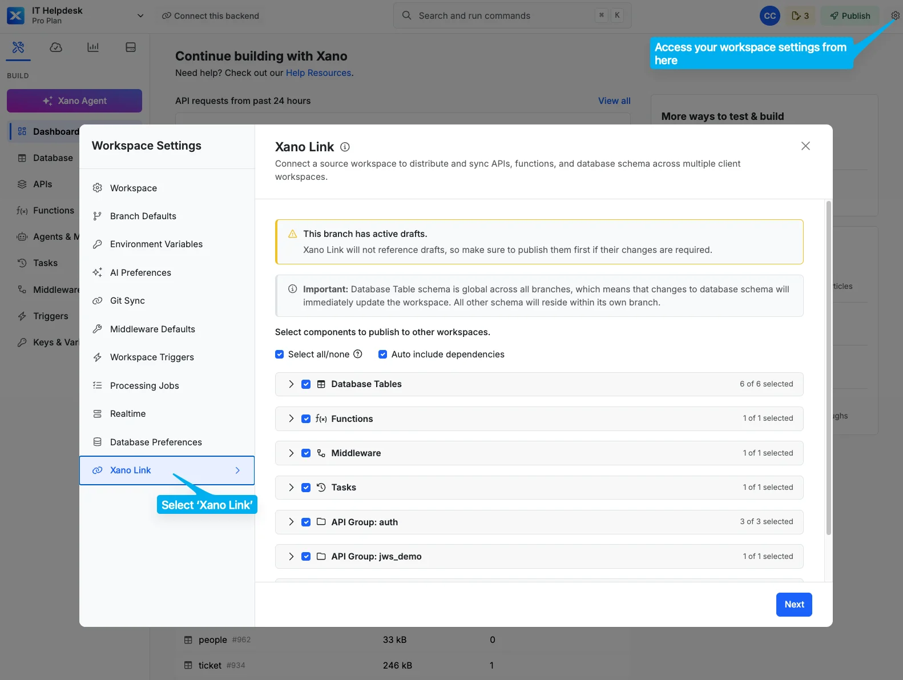Expand the Functions component section

(291, 419)
